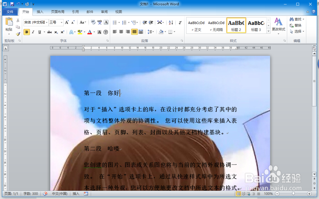Screen dimensions: 319x199
Task: Open the Font dialog launcher
Action: 108,41
